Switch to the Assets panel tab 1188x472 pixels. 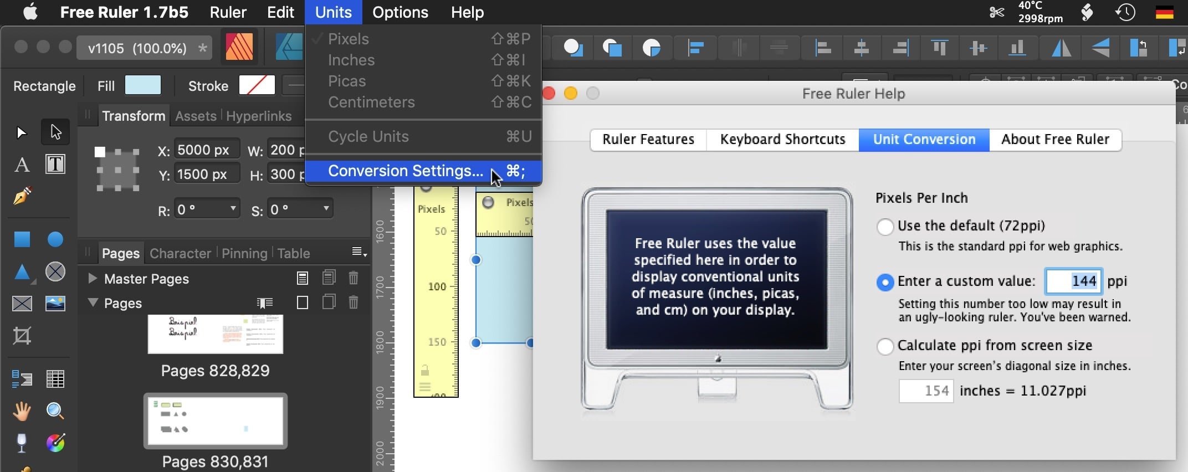click(x=196, y=116)
